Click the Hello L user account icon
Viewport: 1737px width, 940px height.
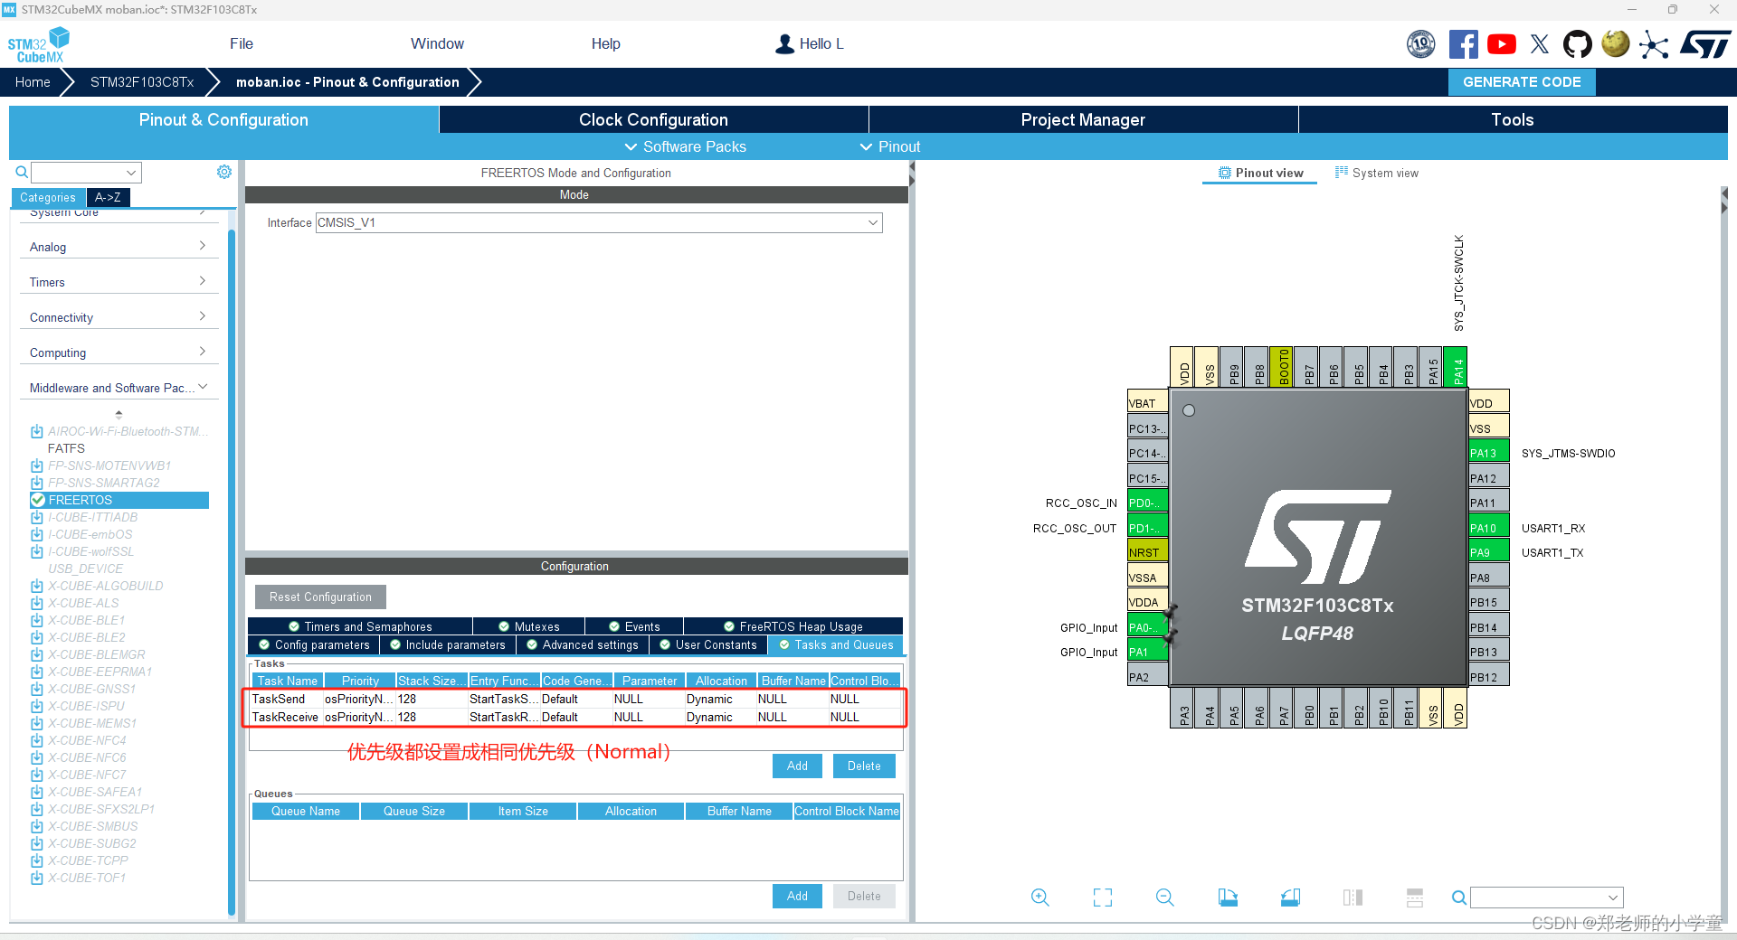tap(784, 44)
